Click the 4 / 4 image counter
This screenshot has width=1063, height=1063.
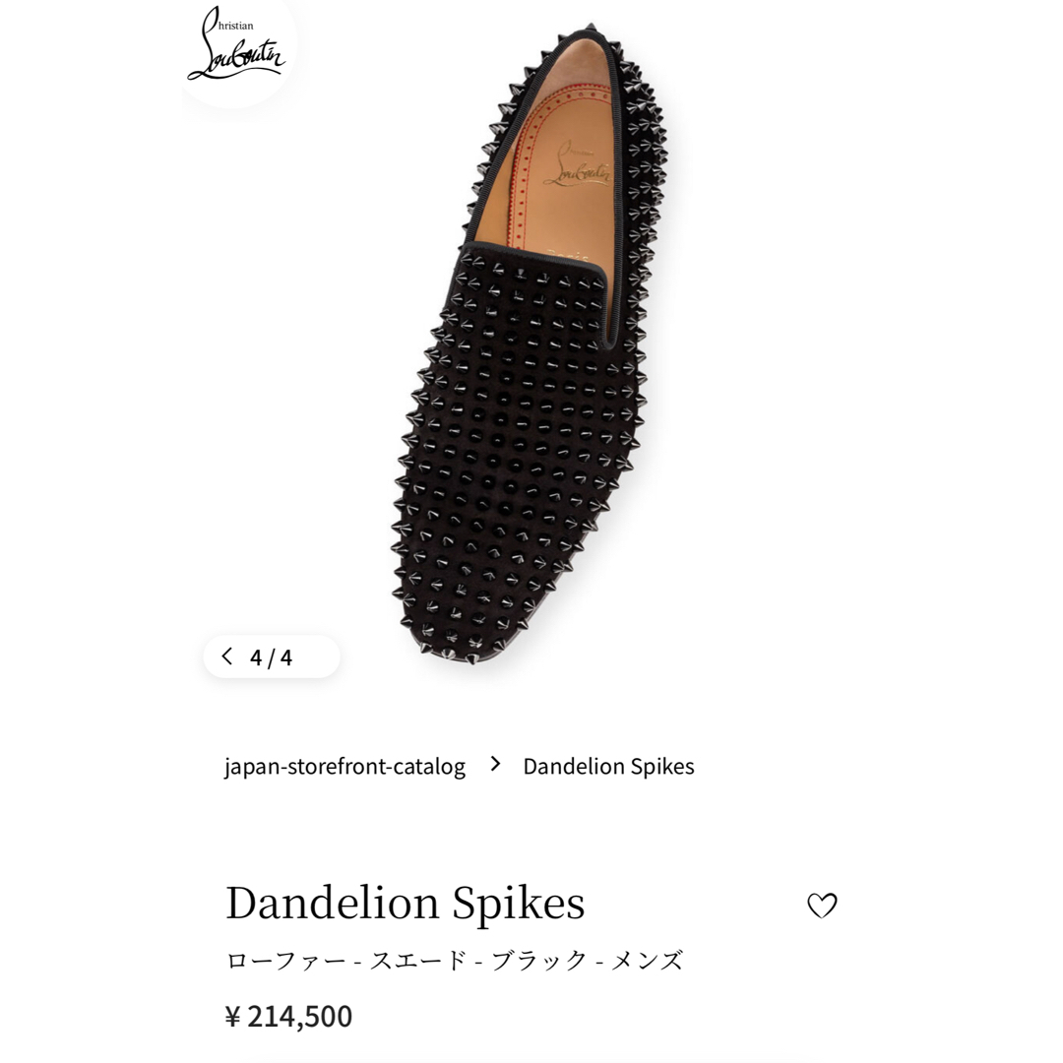[272, 657]
